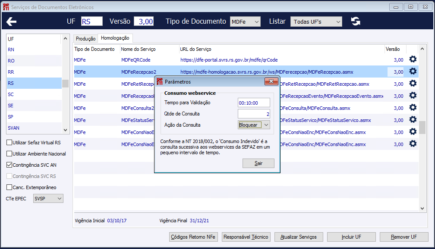The width and height of the screenshot is (435, 249).
Task: Enable Utilizar Sefaz Virtual RS checkbox
Action: 9,142
